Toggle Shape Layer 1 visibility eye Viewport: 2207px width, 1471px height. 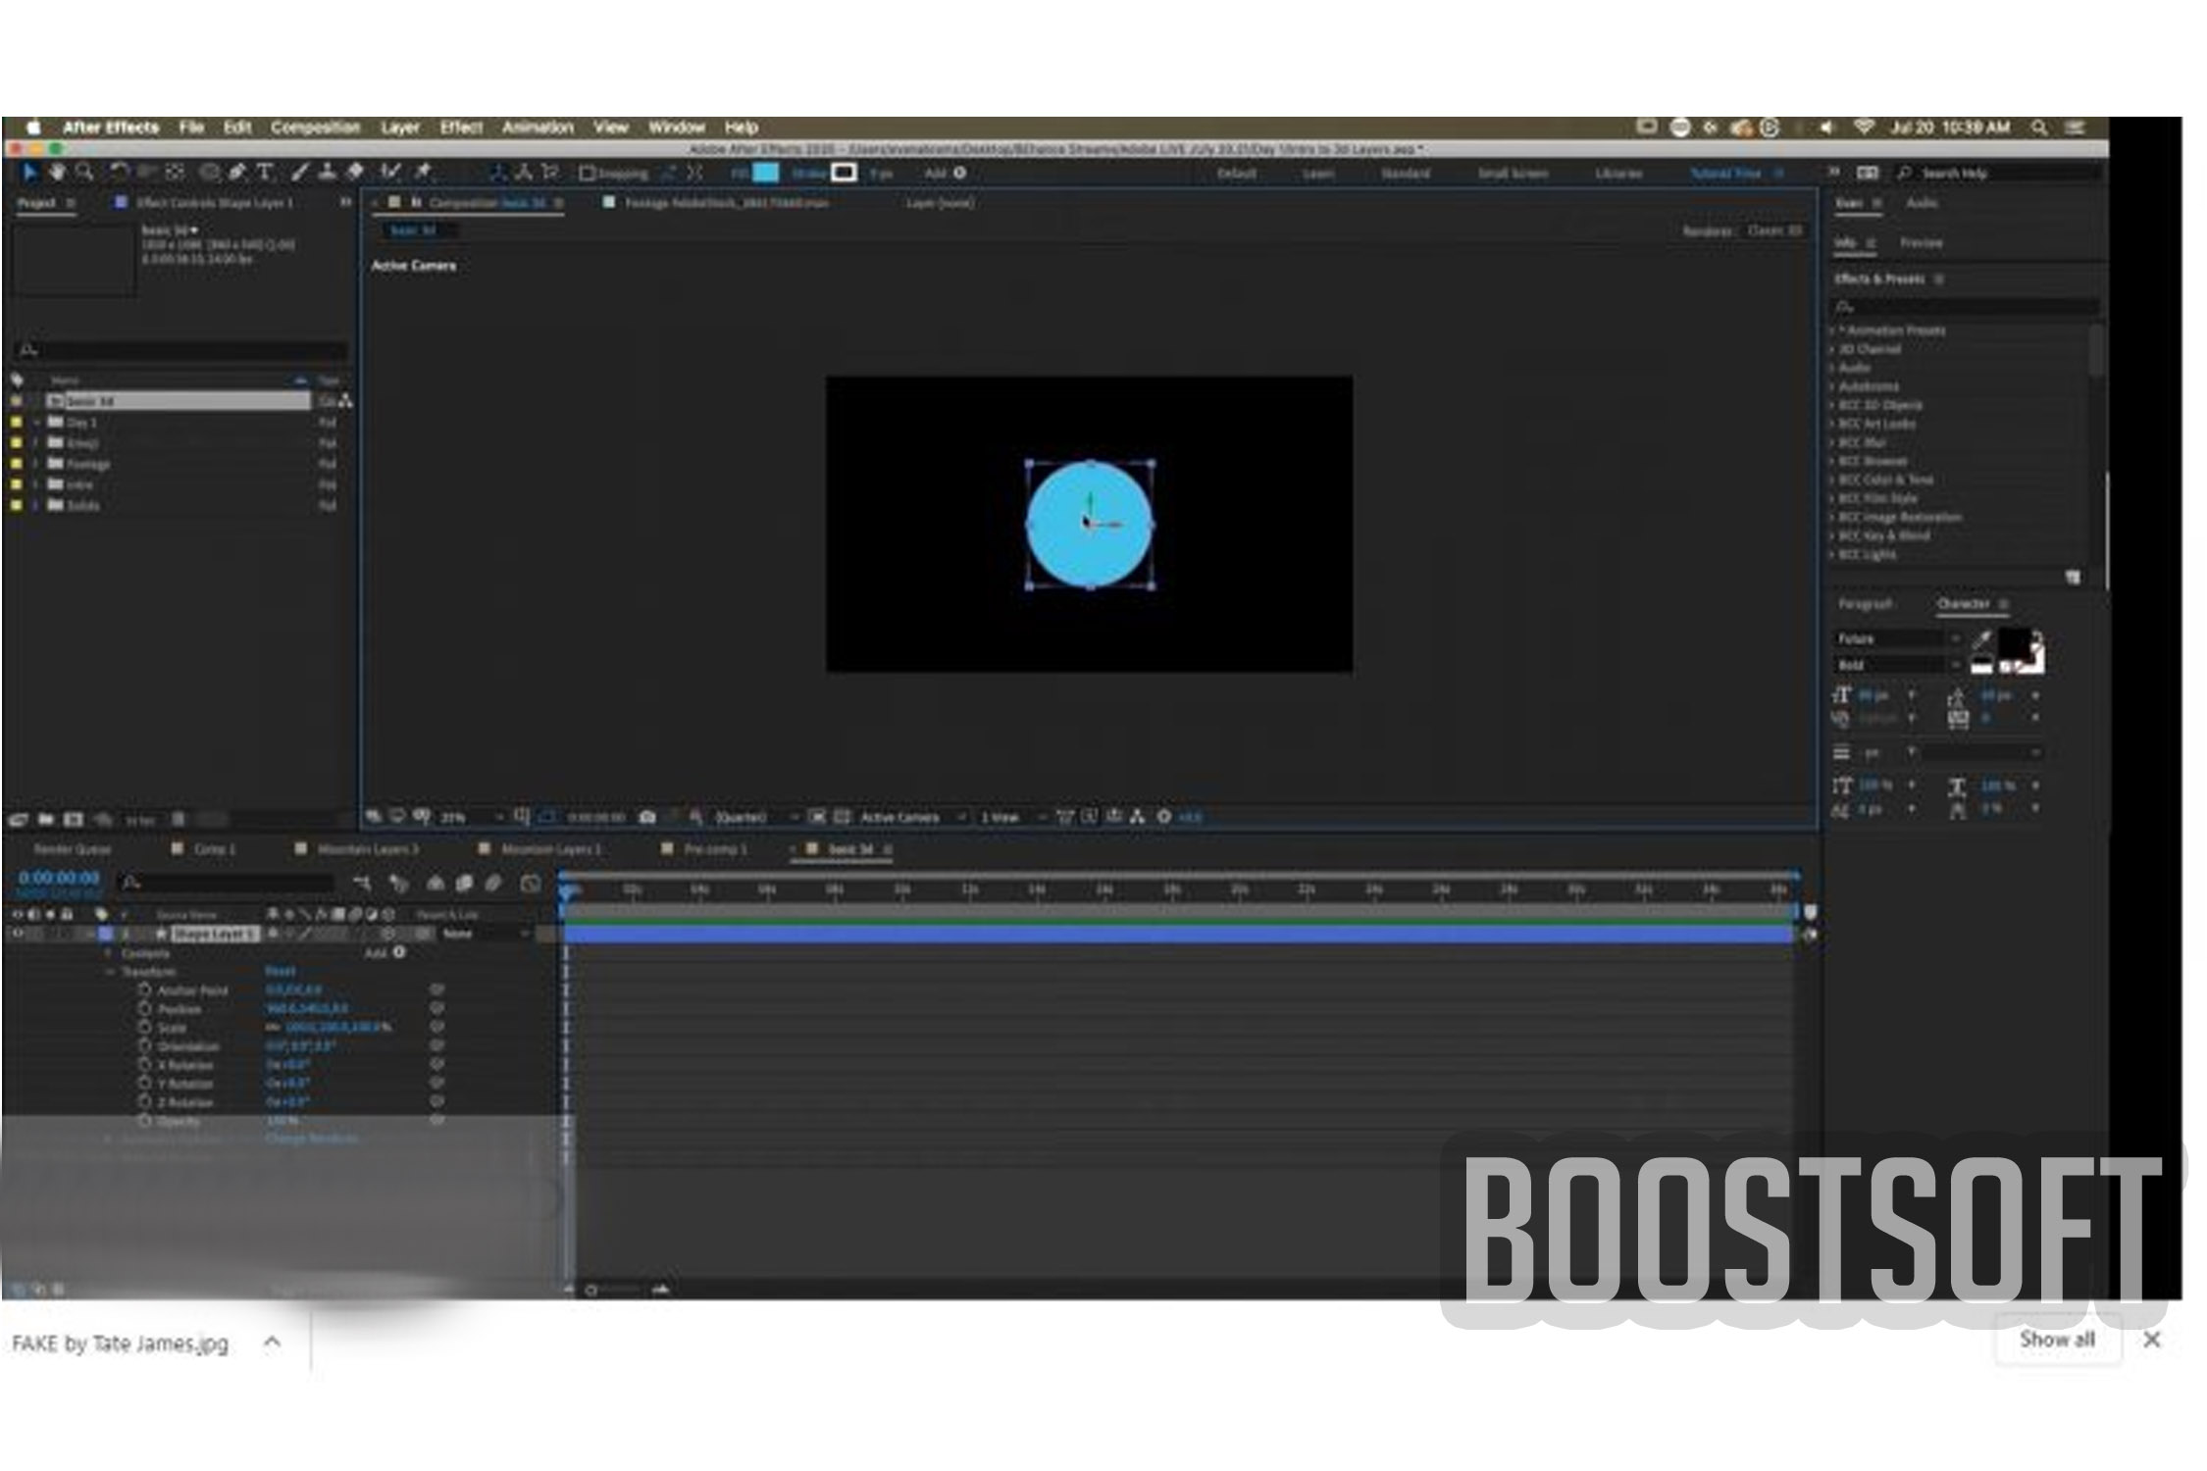coord(17,934)
